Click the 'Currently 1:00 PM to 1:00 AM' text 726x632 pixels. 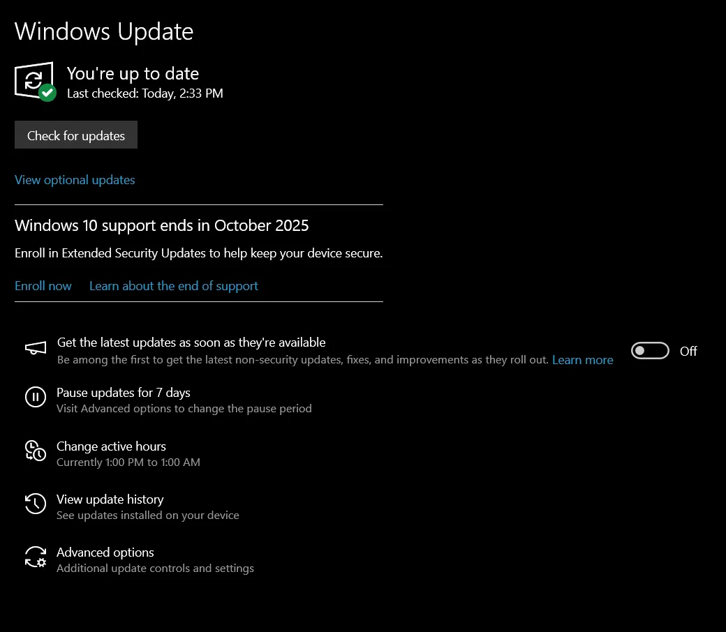coord(128,462)
